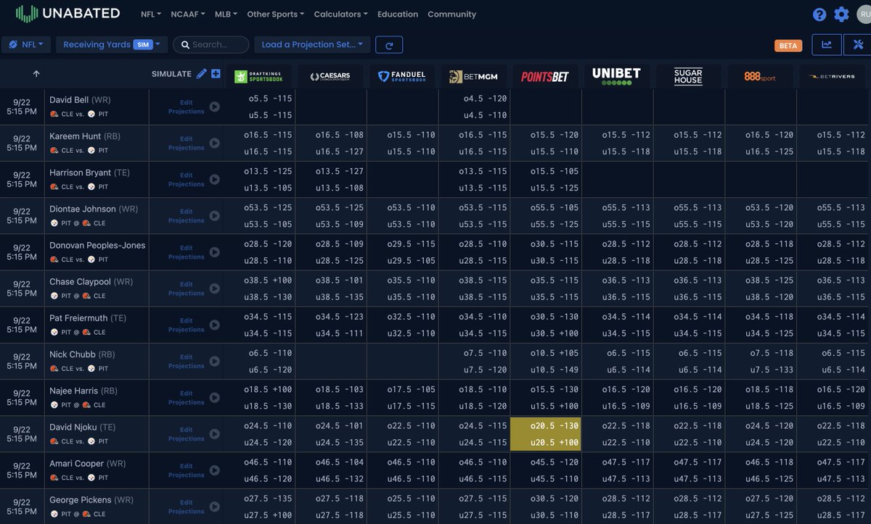Click FanDuel o46.5 -110 for Amari Cooper
The width and height of the screenshot is (871, 524).
pyautogui.click(x=411, y=462)
